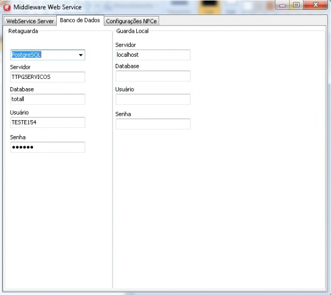Screen dimensions: 331x295
Task: Focus the Retaguarda Senha password field
Action: [x=47, y=147]
